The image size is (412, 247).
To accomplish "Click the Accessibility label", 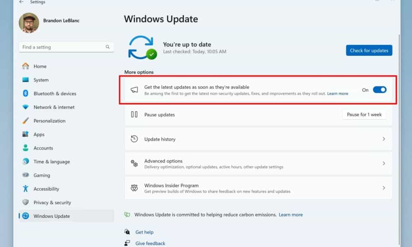I will pos(46,189).
